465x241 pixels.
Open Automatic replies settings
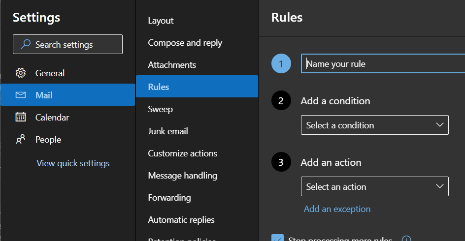(x=181, y=220)
